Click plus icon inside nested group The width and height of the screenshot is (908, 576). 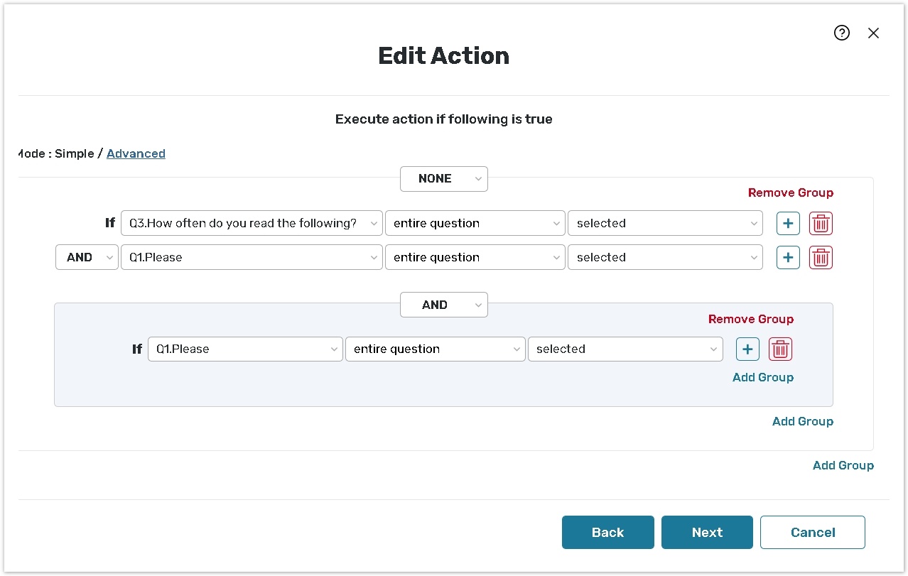[747, 349]
